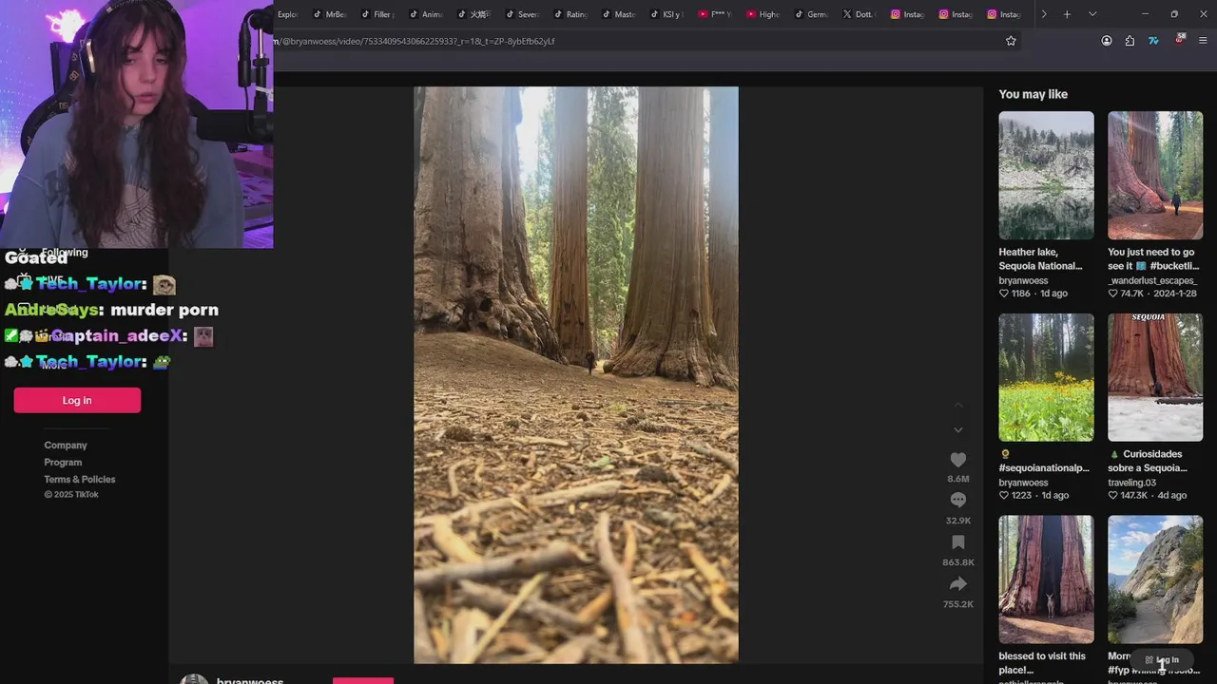
Task: Click the © 2025 TikTok footer text
Action: coord(71,494)
